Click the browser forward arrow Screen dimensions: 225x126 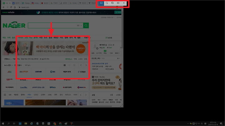pyautogui.click(x=7, y=7)
